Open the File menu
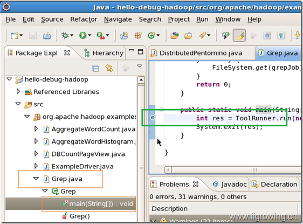 11,19
